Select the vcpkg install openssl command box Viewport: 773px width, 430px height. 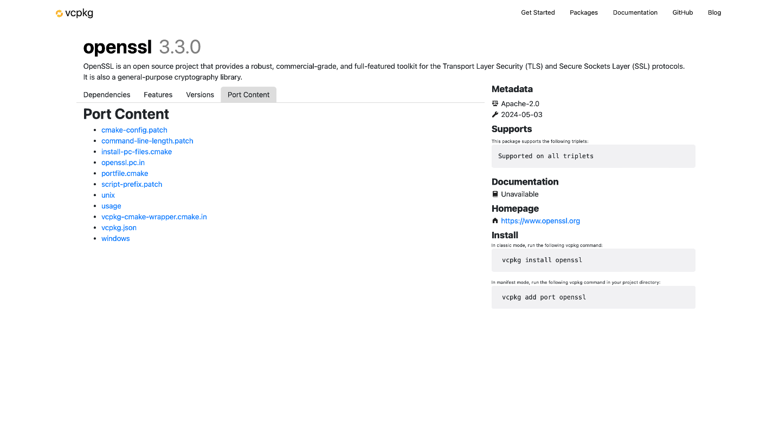pyautogui.click(x=593, y=260)
